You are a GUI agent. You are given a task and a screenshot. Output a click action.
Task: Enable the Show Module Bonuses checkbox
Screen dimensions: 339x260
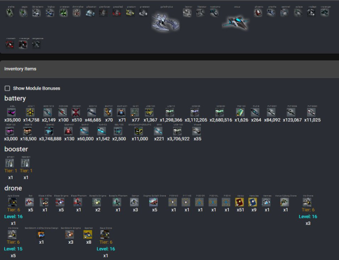tap(7, 88)
